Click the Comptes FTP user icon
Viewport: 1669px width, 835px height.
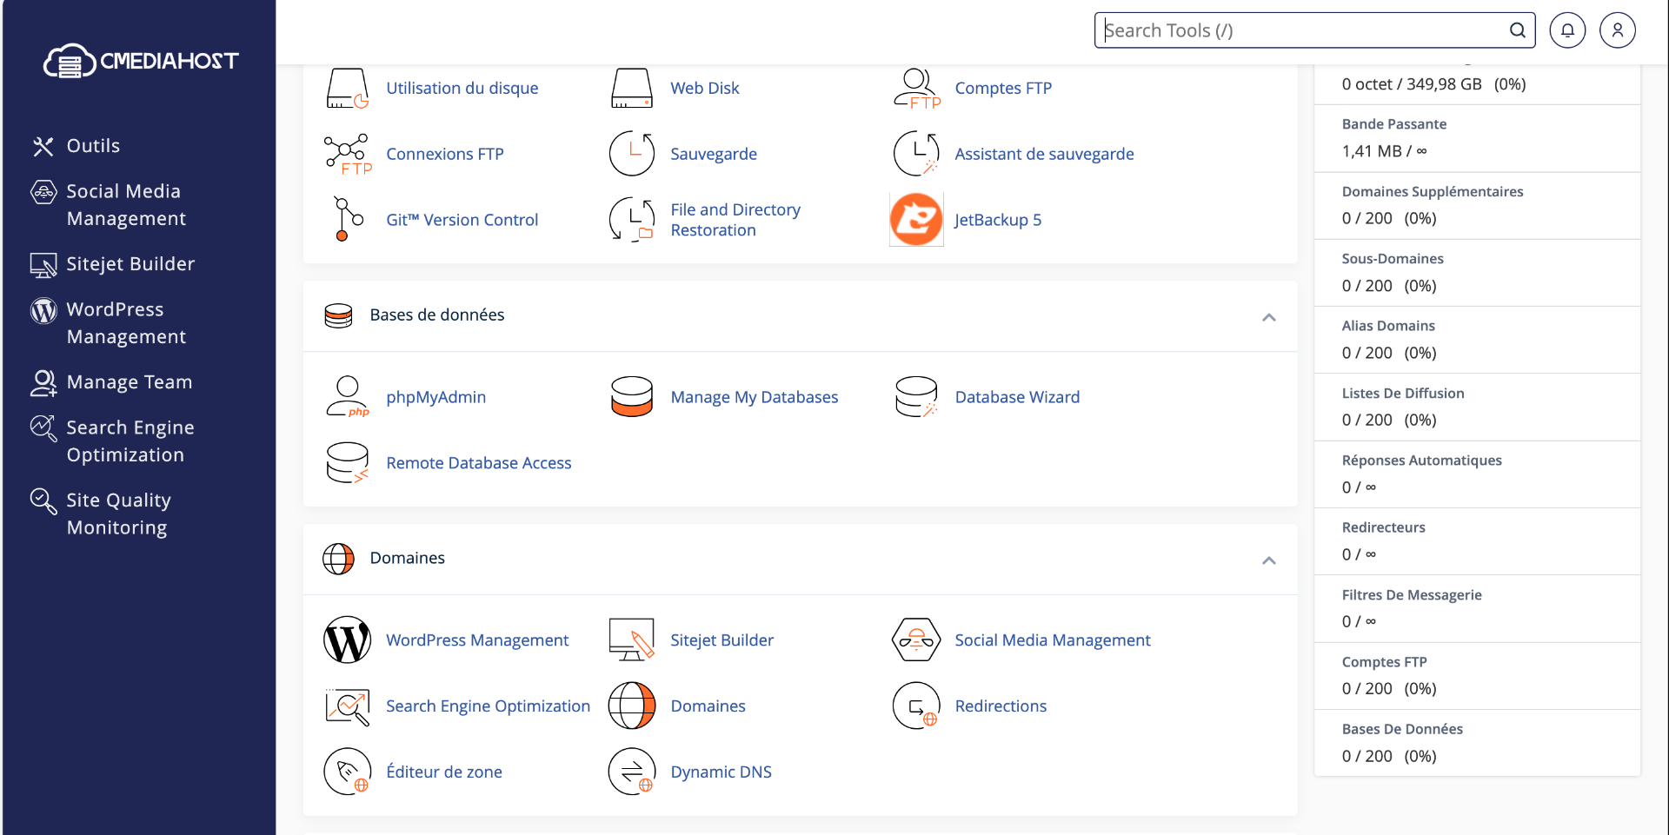[916, 88]
